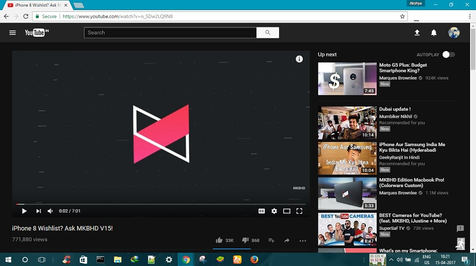Reload the page

pyautogui.click(x=26, y=17)
